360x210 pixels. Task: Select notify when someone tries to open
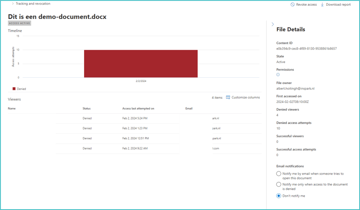pos(279,174)
